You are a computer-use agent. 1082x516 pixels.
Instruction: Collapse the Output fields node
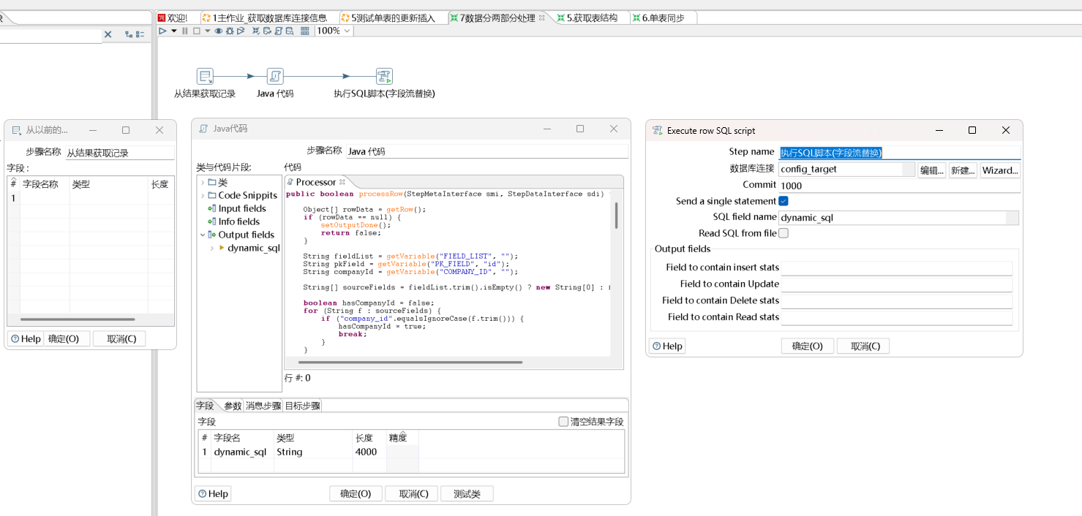point(203,235)
